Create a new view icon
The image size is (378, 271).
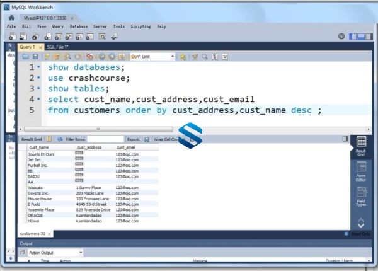click(x=69, y=37)
